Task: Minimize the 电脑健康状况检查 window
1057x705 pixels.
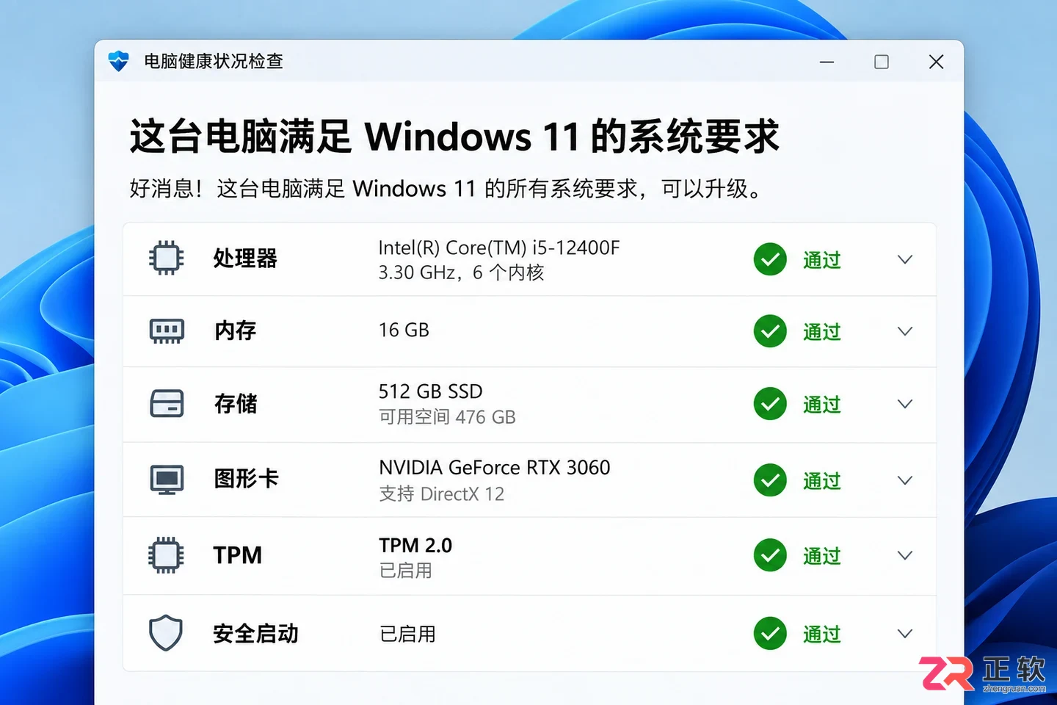Action: coord(827,62)
